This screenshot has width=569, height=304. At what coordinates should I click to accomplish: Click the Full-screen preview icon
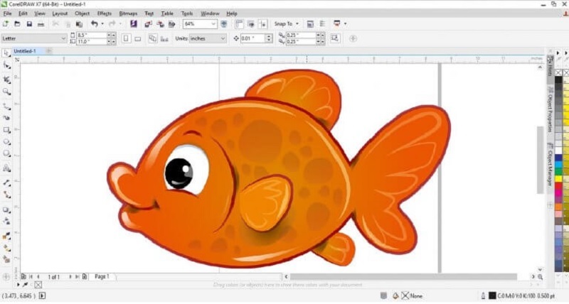[224, 24]
